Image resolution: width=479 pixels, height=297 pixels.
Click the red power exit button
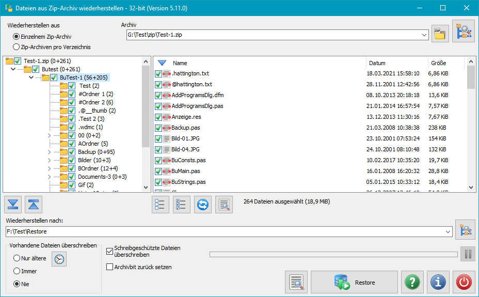(464, 283)
